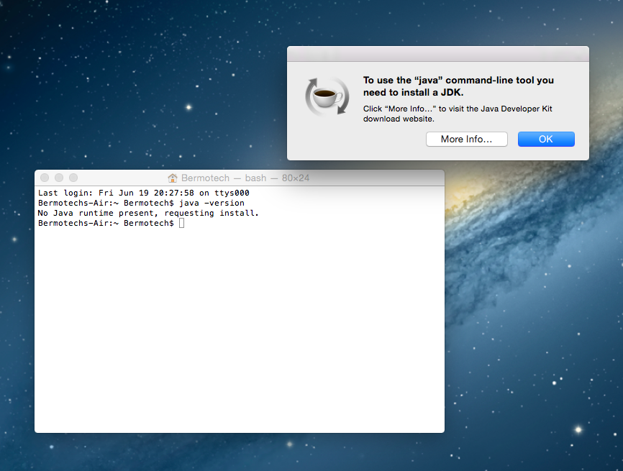This screenshot has height=471, width=623.
Task: Click the bold heading about installing a JDK
Action: pyautogui.click(x=458, y=86)
